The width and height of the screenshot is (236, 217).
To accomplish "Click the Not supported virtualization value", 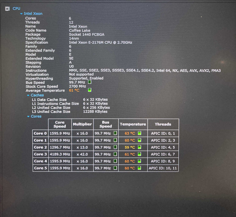I will tap(81, 74).
